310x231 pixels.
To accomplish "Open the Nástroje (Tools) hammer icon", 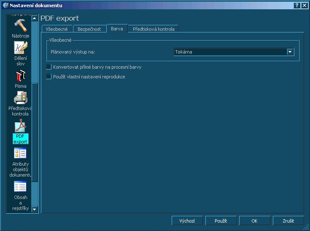I will coord(20,25).
